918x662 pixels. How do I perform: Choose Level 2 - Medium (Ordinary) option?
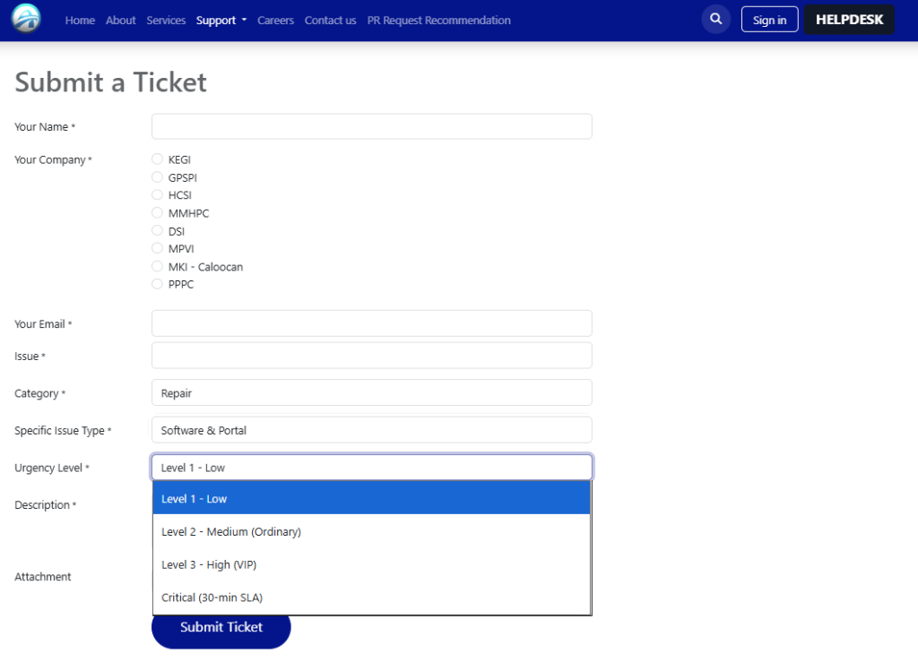(371, 531)
